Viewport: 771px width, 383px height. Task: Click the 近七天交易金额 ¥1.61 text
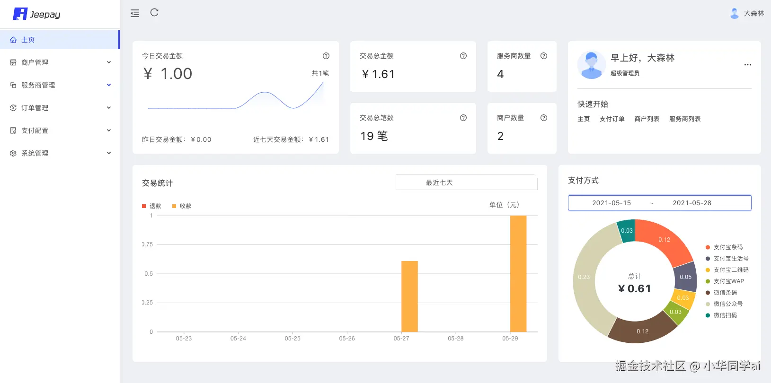pyautogui.click(x=291, y=139)
